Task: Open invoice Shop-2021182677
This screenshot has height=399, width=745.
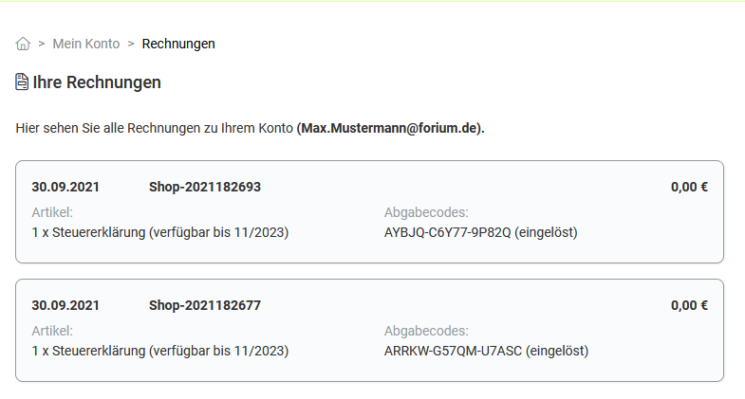Action: click(x=205, y=305)
